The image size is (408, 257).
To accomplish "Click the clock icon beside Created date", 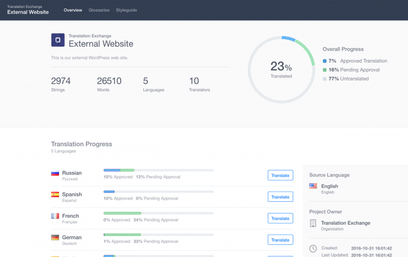I will tap(313, 248).
